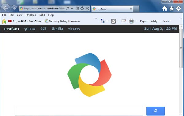This screenshot has height=116, width=184.
Task: Click the blue search button
Action: click(155, 111)
